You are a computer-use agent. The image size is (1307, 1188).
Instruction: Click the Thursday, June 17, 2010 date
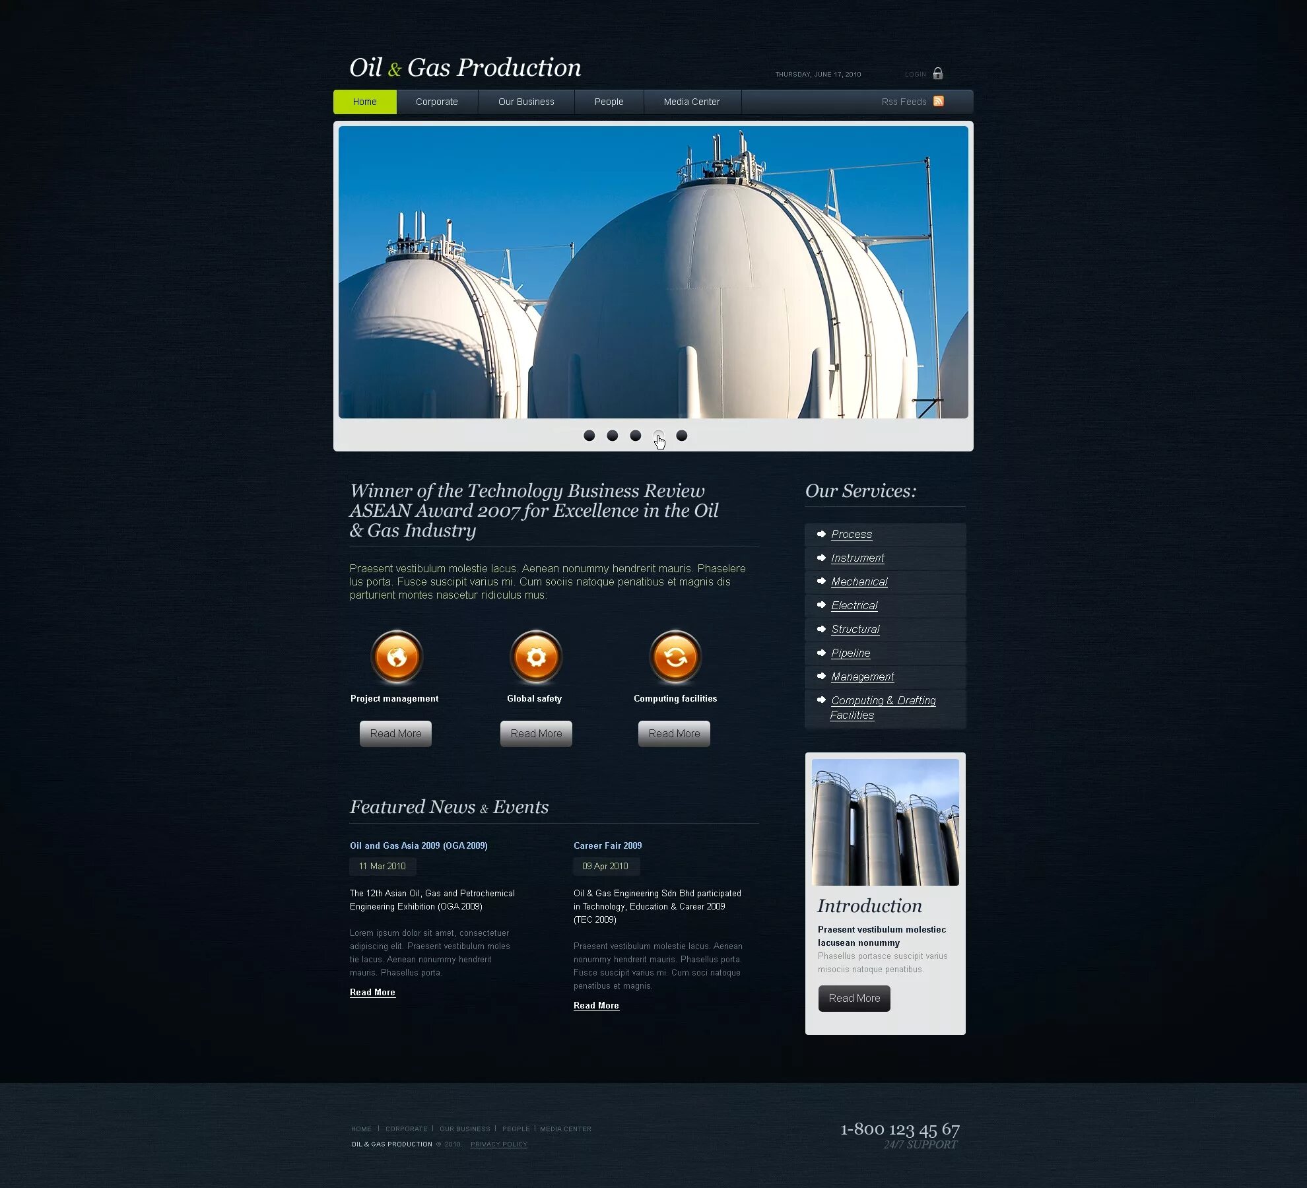(818, 75)
